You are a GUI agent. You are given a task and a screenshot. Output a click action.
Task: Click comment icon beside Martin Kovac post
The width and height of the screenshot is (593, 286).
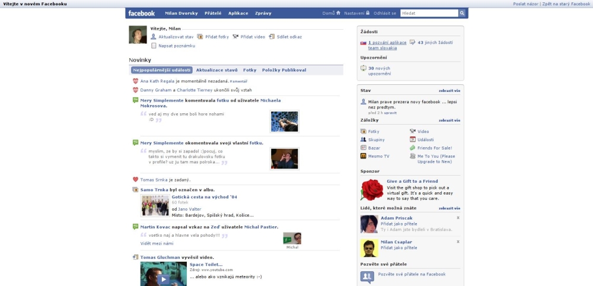pyautogui.click(x=135, y=227)
